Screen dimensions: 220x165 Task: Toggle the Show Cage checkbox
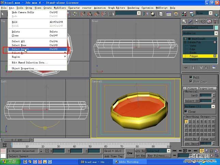pos(191,81)
